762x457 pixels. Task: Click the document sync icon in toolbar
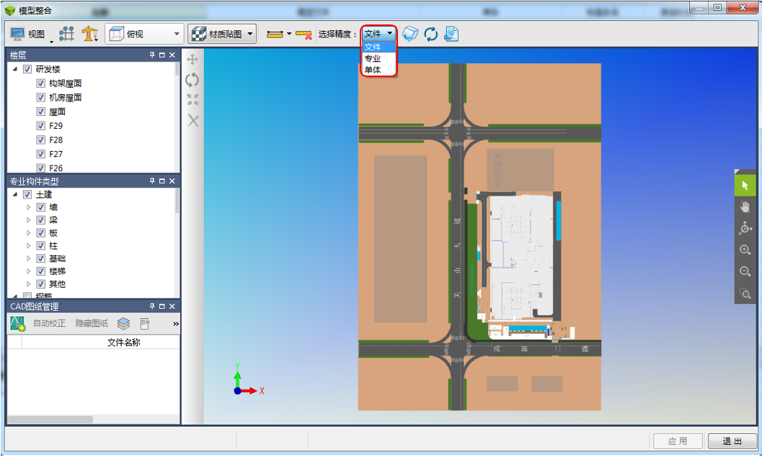click(451, 34)
